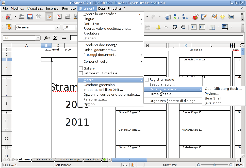Show the Draw functions brush icon
This screenshot has width=246, height=168.
pyautogui.click(x=204, y=17)
